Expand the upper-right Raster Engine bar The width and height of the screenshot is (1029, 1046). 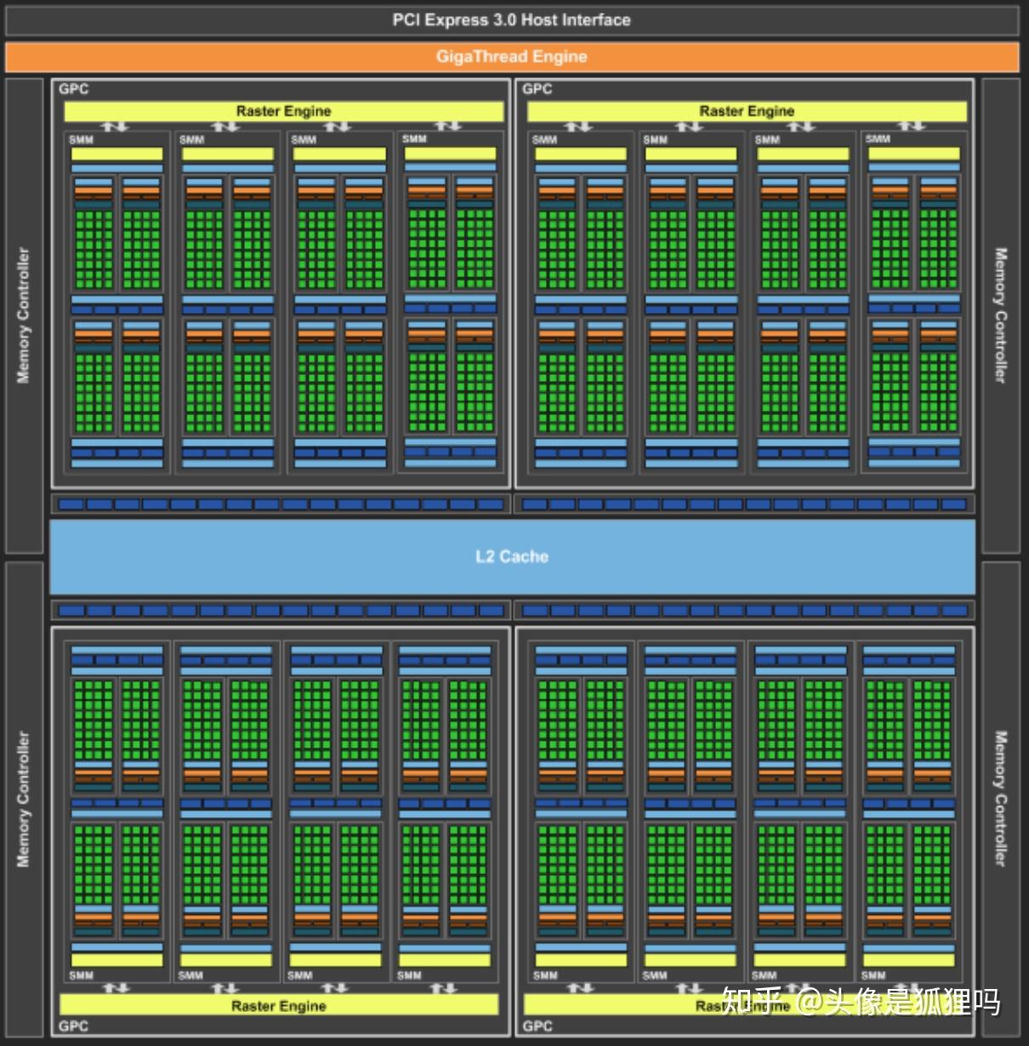pyautogui.click(x=747, y=111)
